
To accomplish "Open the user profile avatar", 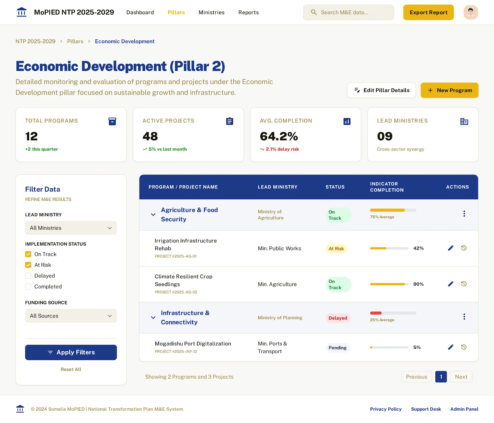I will (x=471, y=12).
